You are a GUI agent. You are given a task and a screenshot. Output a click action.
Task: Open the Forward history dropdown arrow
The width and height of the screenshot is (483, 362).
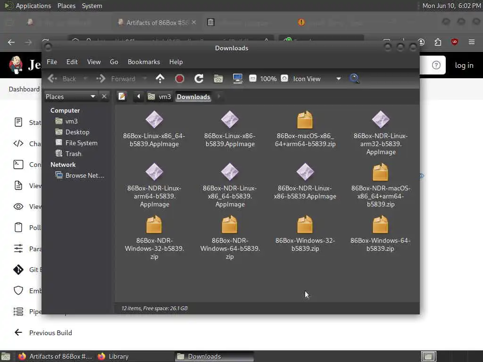click(x=144, y=79)
